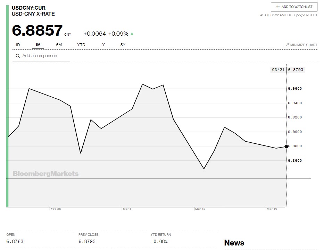Click the Feb 26 x-axis date label
The height and width of the screenshot is (250, 324).
(x=56, y=209)
